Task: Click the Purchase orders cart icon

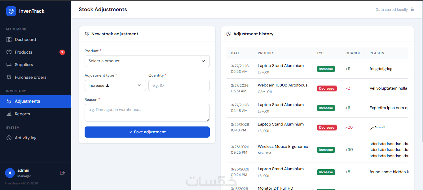Action: 9,77
